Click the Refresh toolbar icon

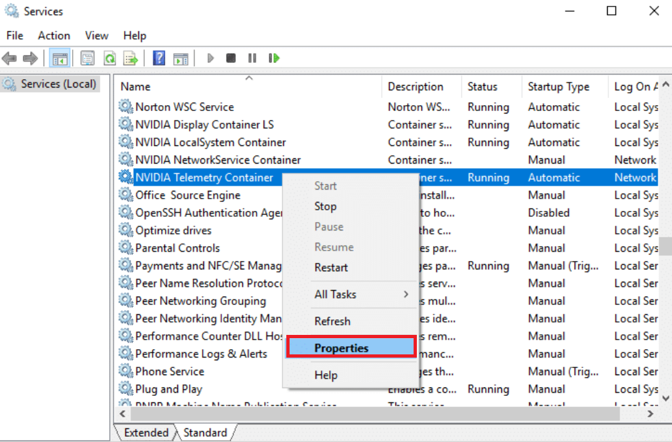(110, 58)
